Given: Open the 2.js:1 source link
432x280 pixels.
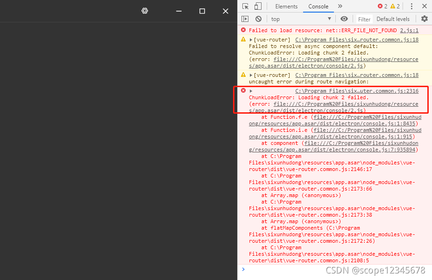Looking at the screenshot, I should (x=409, y=30).
